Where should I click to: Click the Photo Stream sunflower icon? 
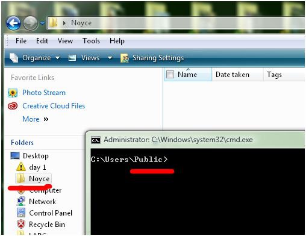(x=13, y=93)
